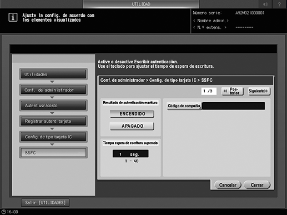Go to Conf. de administrador level

[53, 90]
